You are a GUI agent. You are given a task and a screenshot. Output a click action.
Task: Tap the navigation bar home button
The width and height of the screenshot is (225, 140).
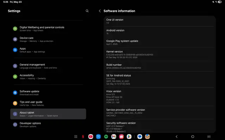193,136
